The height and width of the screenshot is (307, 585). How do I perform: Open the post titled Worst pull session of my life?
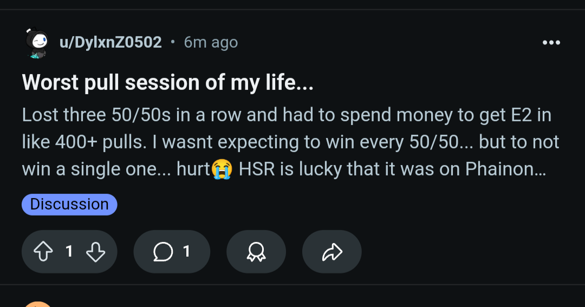[168, 82]
